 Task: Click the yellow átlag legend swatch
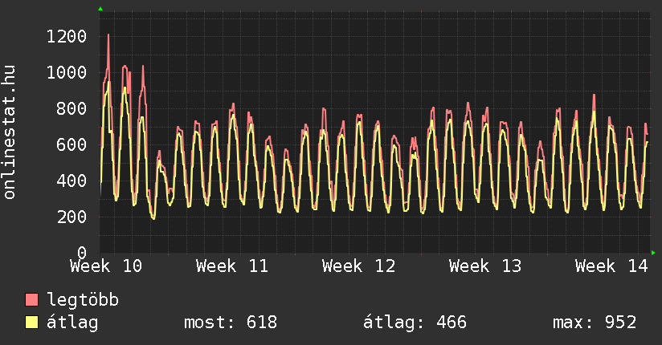pos(32,323)
